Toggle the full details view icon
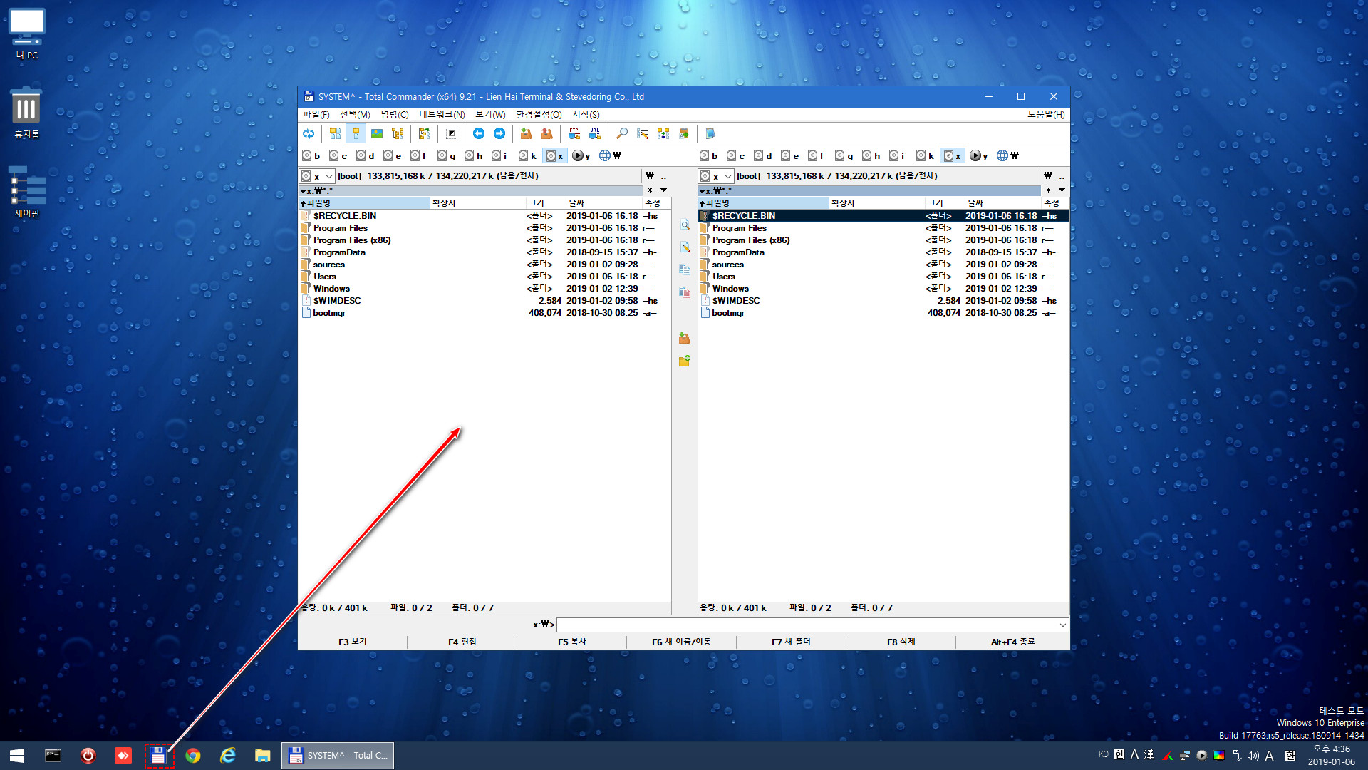 coord(356,133)
